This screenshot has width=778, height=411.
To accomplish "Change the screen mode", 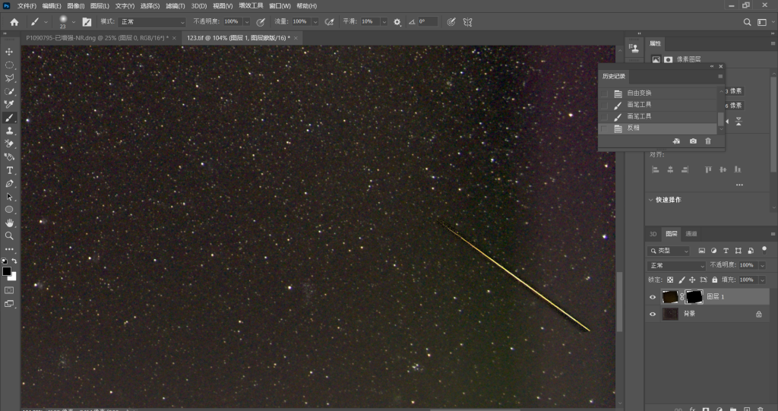I will pyautogui.click(x=9, y=304).
